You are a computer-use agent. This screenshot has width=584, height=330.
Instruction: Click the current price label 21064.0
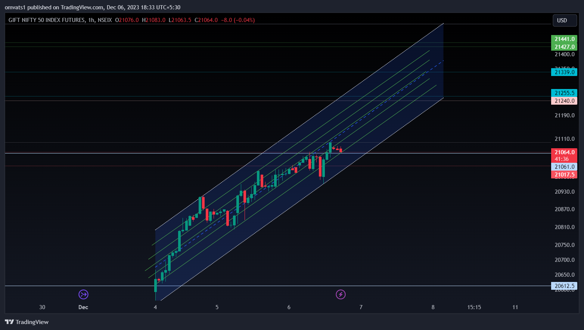564,152
